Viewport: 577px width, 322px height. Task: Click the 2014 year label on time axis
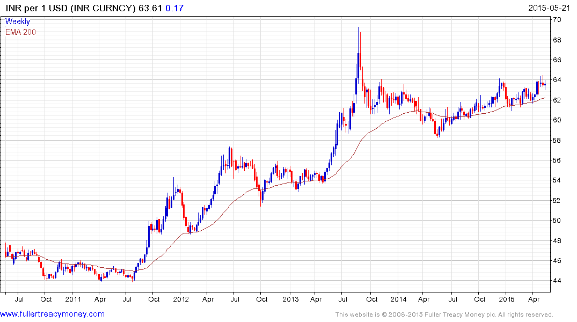398,299
